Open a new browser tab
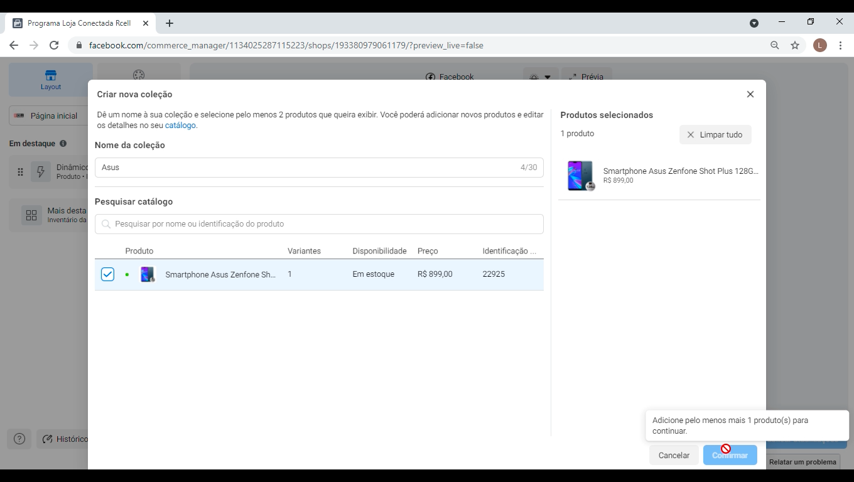854x482 pixels. click(x=170, y=23)
